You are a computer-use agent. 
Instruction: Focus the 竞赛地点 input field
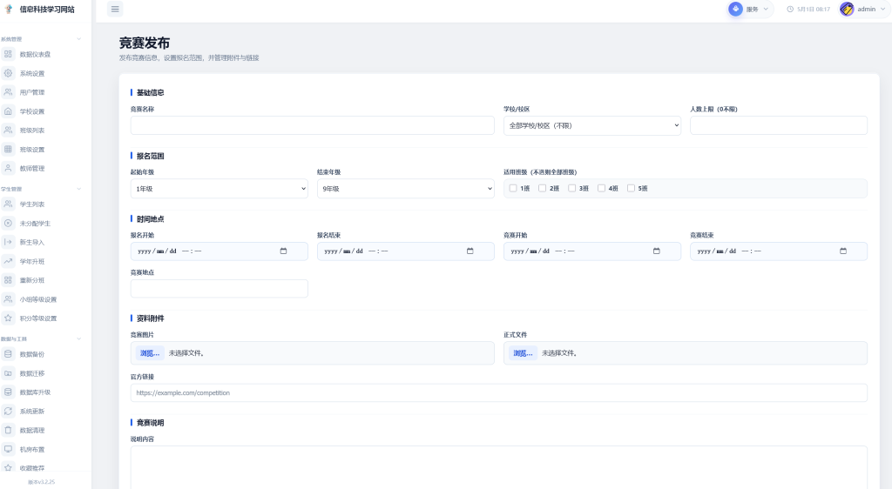219,289
